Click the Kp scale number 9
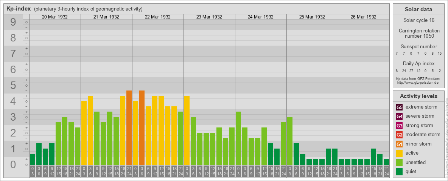Viewport: 448px width, 181px height. (13, 22)
